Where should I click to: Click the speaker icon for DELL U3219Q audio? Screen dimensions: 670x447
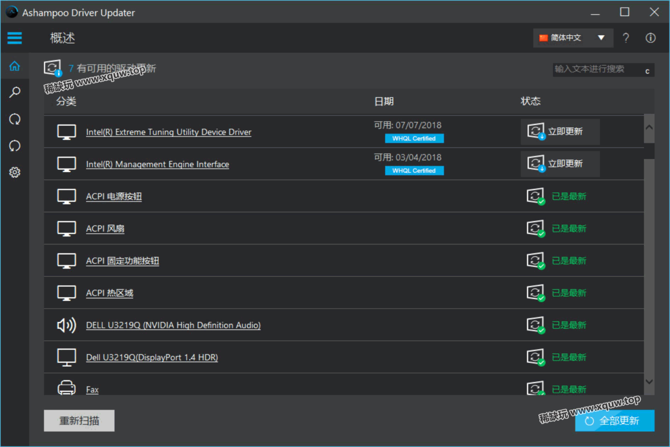(66, 325)
